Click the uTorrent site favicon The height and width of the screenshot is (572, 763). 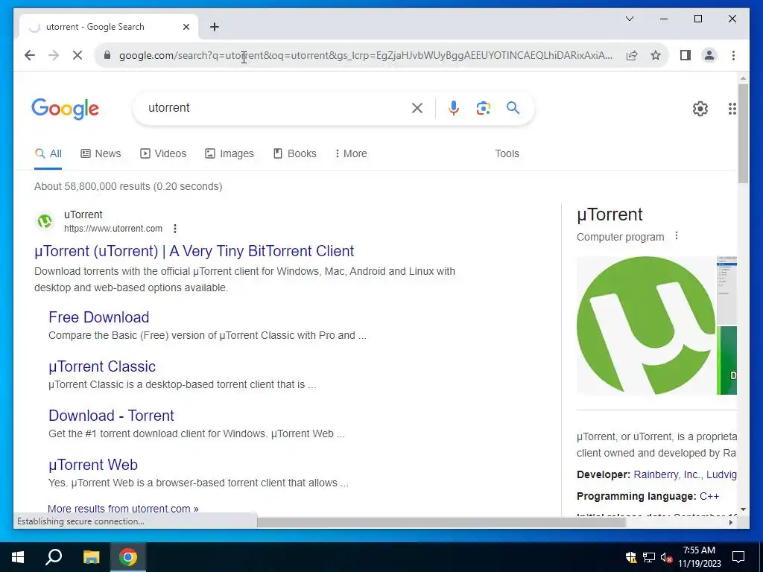click(45, 222)
